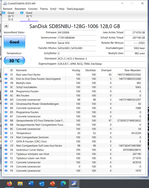Select the Tijdsduur Lezen van Host row
Image resolution: width=149 pixels, height=188 pixels.
pos(73,158)
